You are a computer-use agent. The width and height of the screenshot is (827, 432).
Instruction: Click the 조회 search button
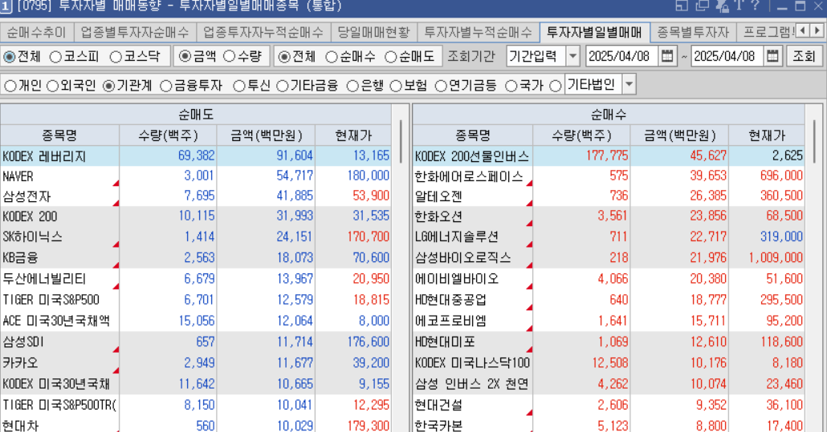point(804,56)
